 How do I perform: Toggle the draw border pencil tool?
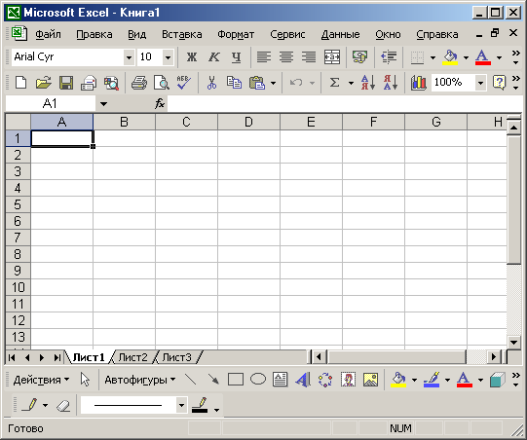(x=29, y=405)
